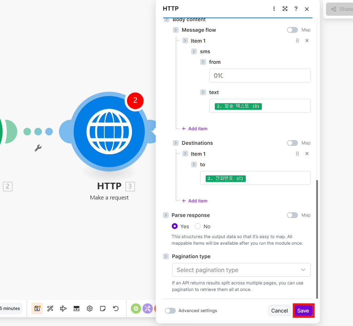Collapse the Destinations section chevron

tap(176, 143)
